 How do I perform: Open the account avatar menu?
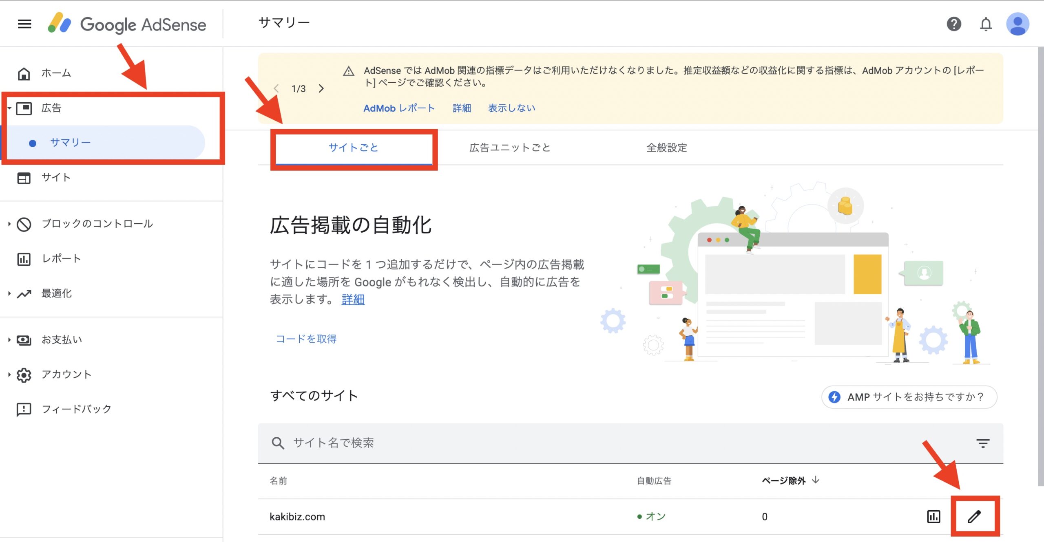click(x=1017, y=24)
